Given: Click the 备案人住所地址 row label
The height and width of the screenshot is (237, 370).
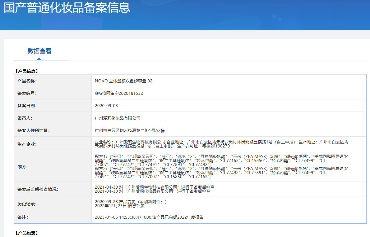Looking at the screenshot, I should point(34,130).
